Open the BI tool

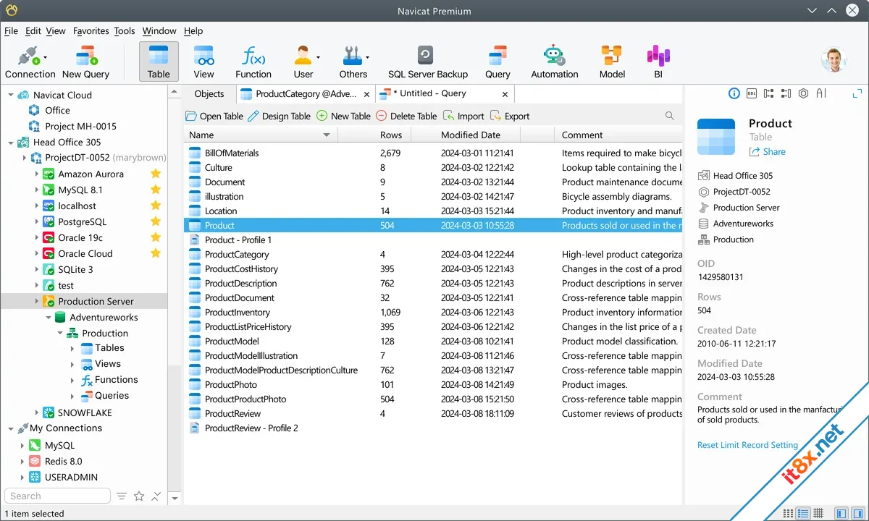[658, 62]
